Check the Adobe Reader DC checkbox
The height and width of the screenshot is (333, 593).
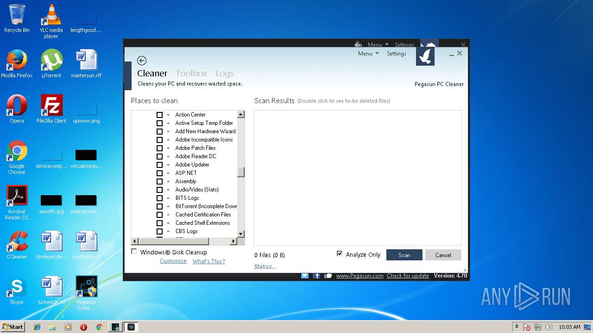[159, 156]
